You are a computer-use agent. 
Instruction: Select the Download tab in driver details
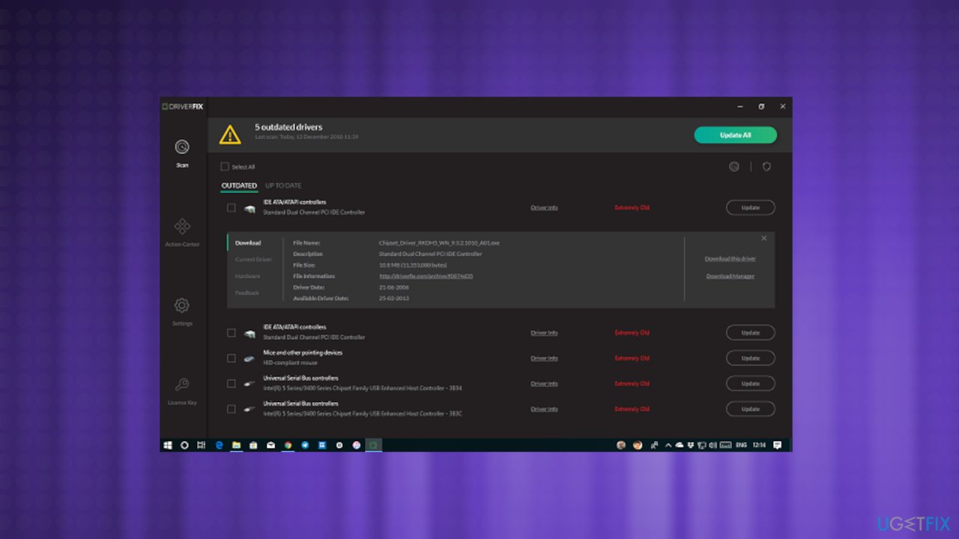click(x=248, y=243)
